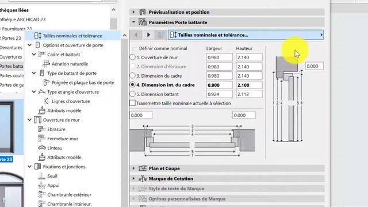This screenshot has height=207, width=368.
Task: Choose Seuil in page menu
Action: [x=52, y=176]
